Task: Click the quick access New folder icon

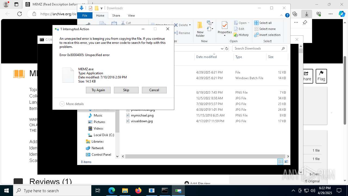Action: [x=97, y=8]
